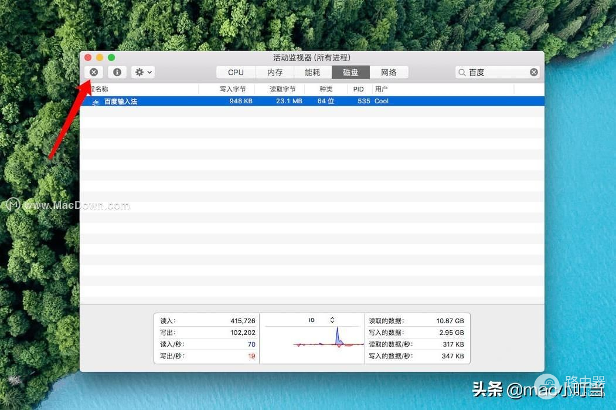Switch to the 内存 tab

(x=275, y=72)
